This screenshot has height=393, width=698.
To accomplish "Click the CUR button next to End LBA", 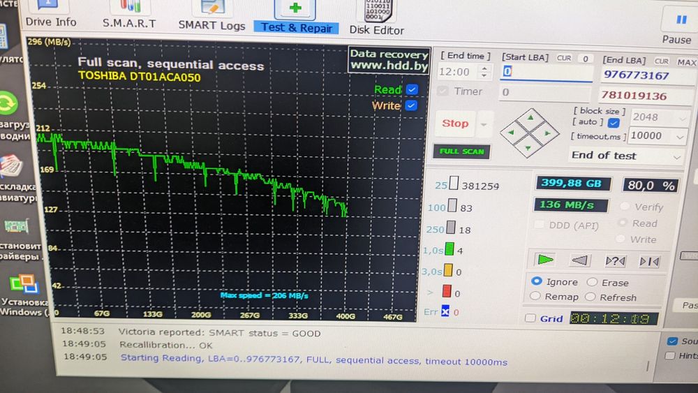I will point(661,61).
